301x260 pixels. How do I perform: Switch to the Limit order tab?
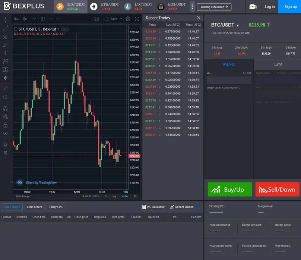point(278,64)
